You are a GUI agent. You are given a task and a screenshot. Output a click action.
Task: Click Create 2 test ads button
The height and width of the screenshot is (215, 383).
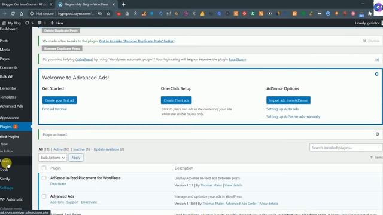pos(176,100)
